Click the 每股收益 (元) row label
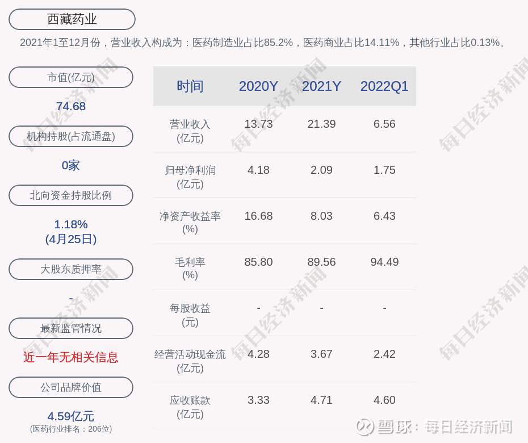Screen dimensions: 528x443 [190, 315]
